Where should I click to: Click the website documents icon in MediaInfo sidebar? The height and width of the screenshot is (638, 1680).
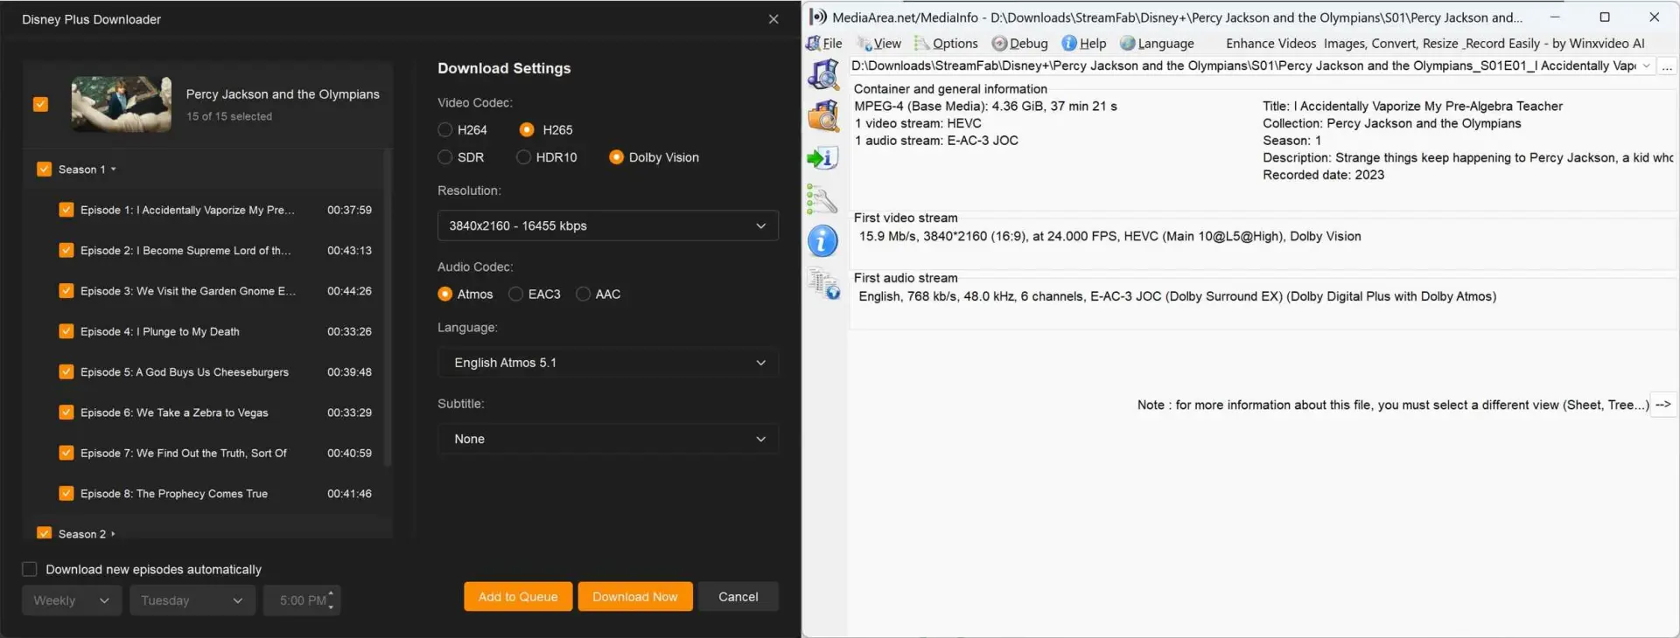(823, 283)
